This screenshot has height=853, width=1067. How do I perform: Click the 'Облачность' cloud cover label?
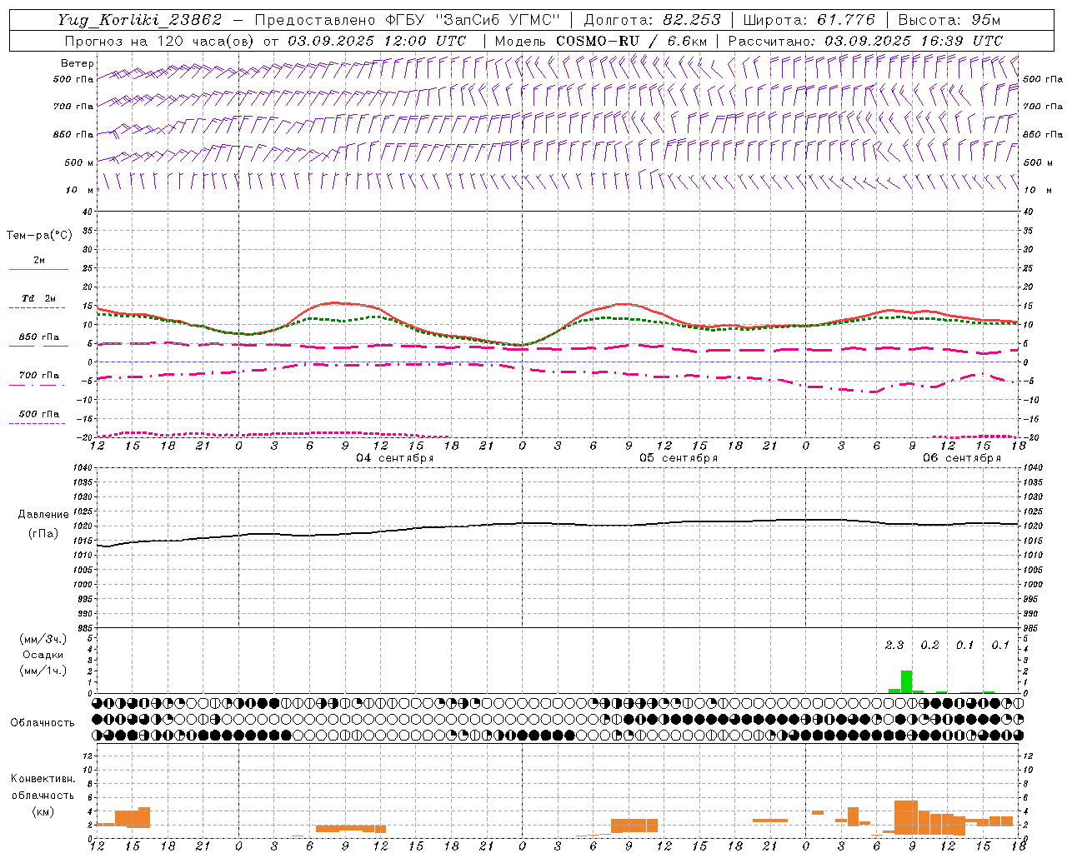(x=43, y=723)
